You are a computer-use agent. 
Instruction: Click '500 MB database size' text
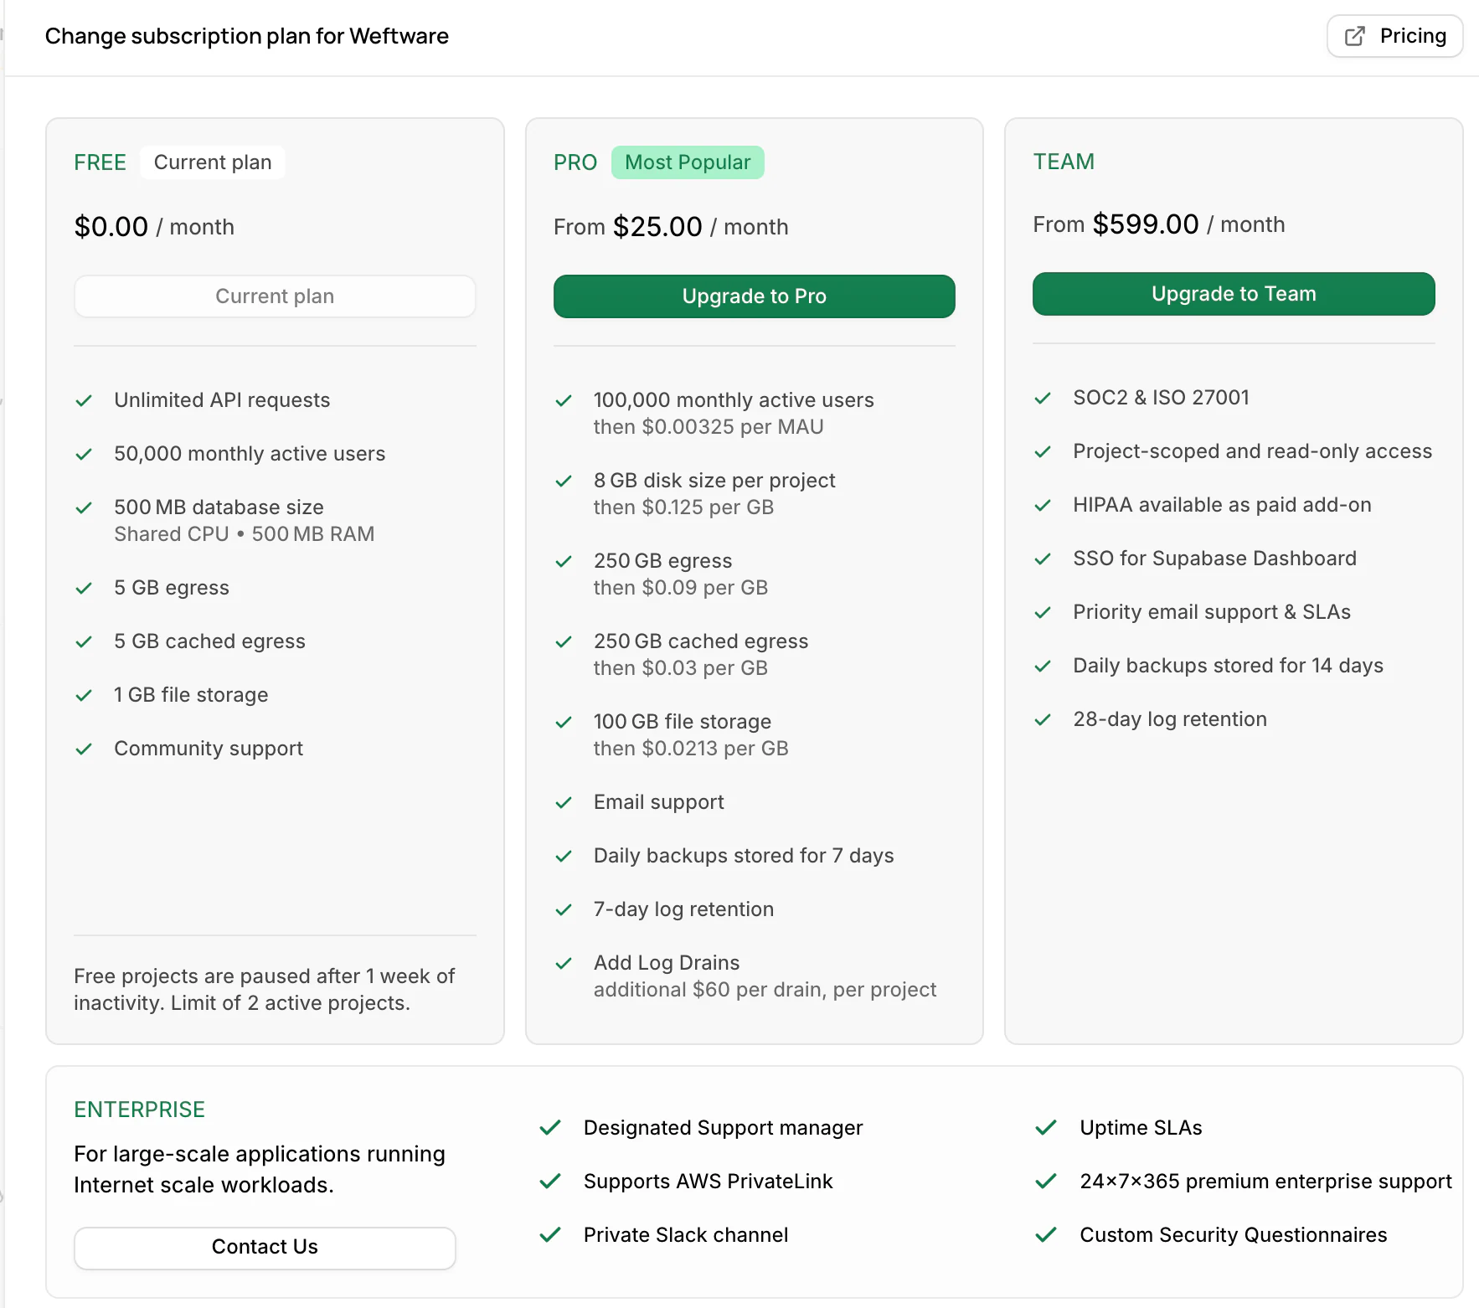(219, 507)
